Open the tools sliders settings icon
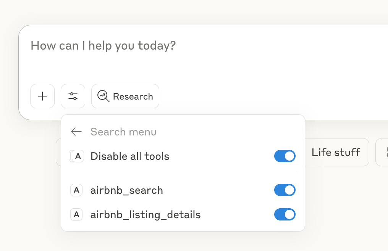The width and height of the screenshot is (388, 251). tap(73, 96)
